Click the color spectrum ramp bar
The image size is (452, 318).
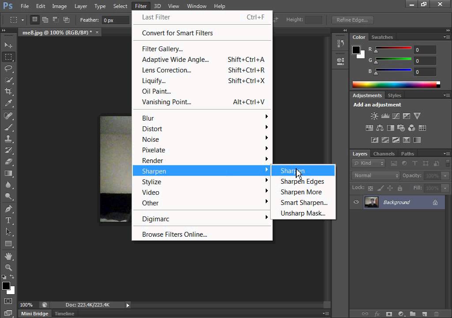coord(396,84)
